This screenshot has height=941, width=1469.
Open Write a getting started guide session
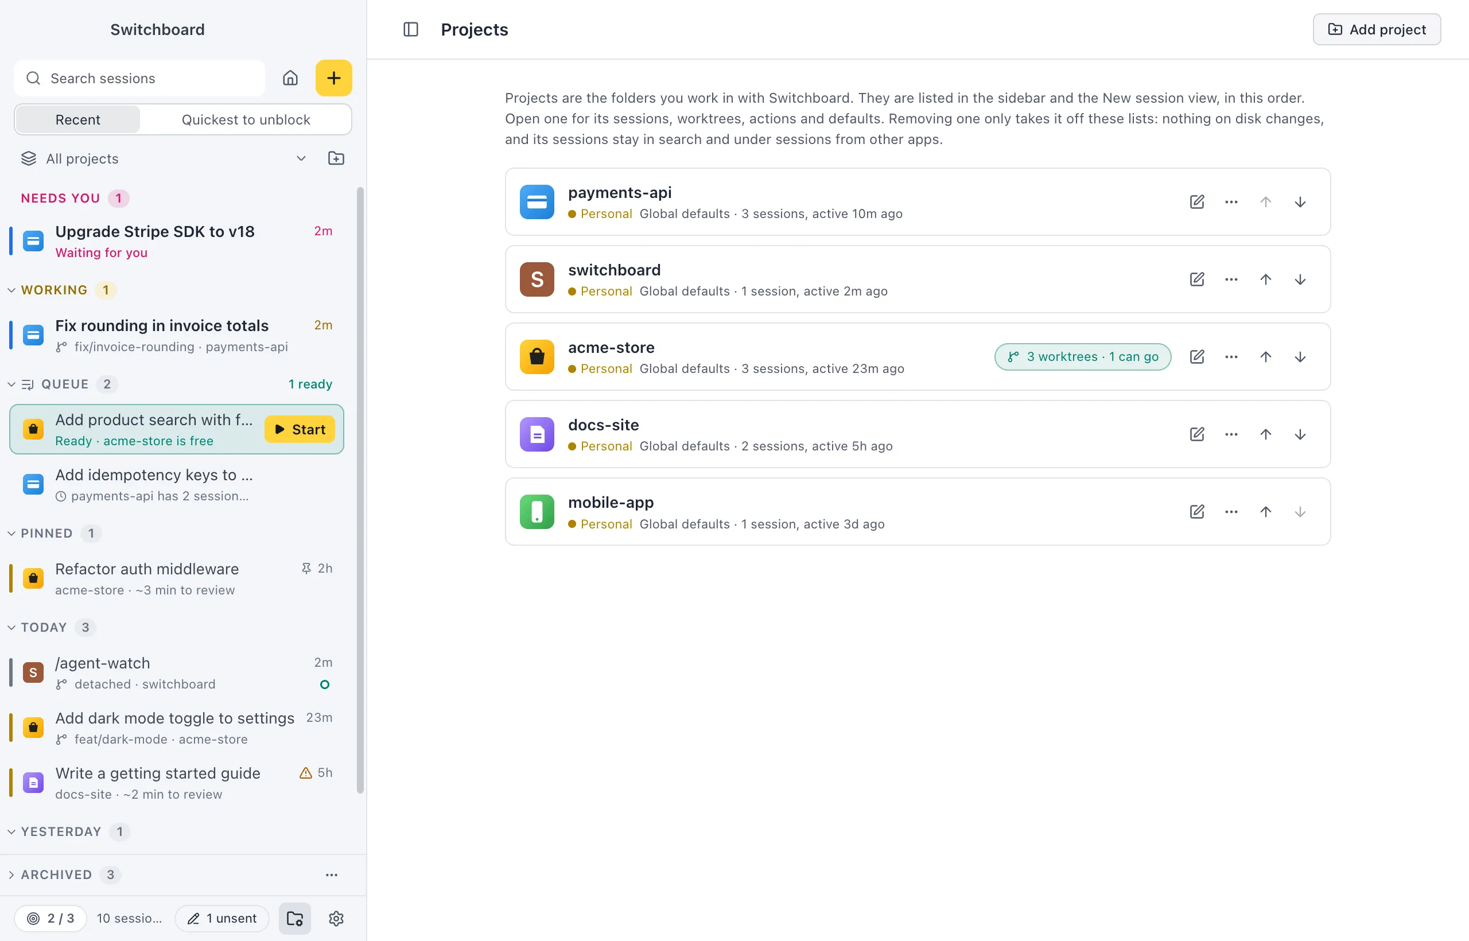tap(177, 783)
